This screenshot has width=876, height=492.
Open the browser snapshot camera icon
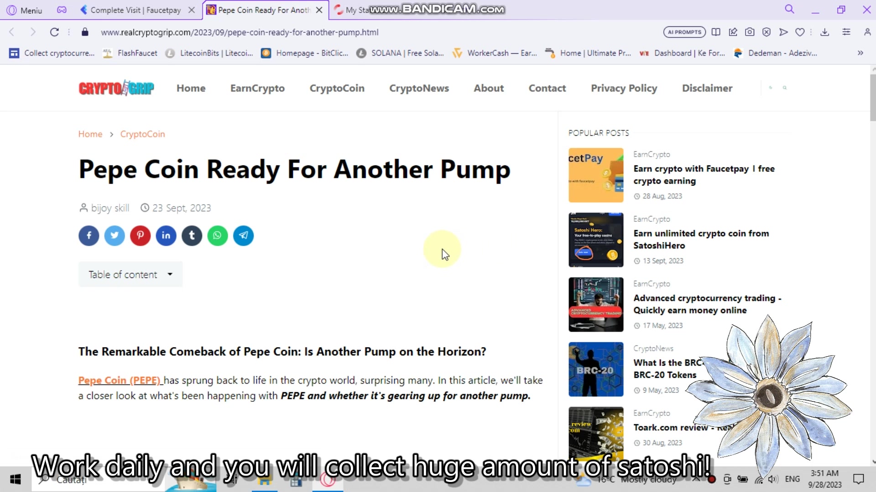tap(750, 32)
